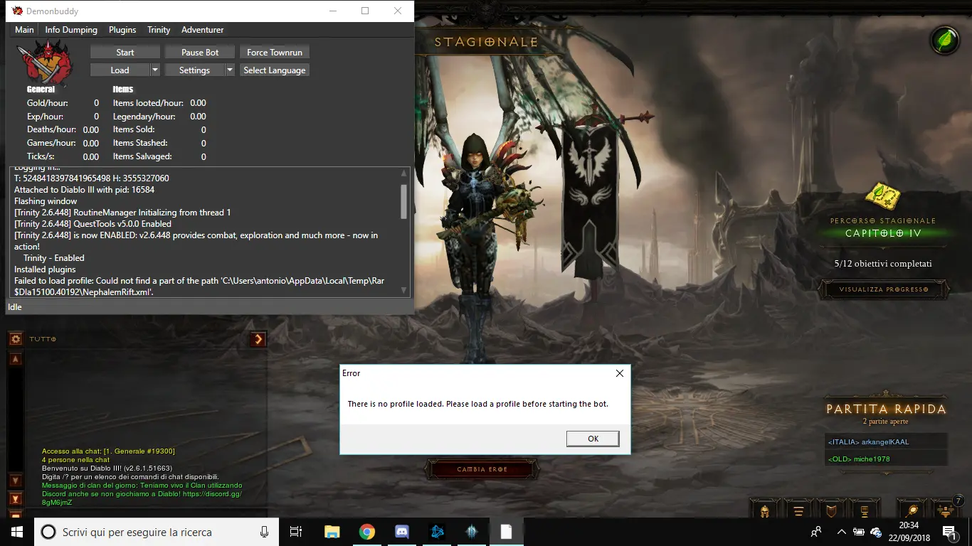Viewport: 972px width, 546px height.
Task: Expand the Settings button dropdown arrow
Action: click(x=230, y=70)
